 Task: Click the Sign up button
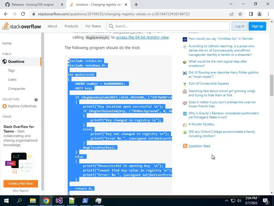point(257,26)
